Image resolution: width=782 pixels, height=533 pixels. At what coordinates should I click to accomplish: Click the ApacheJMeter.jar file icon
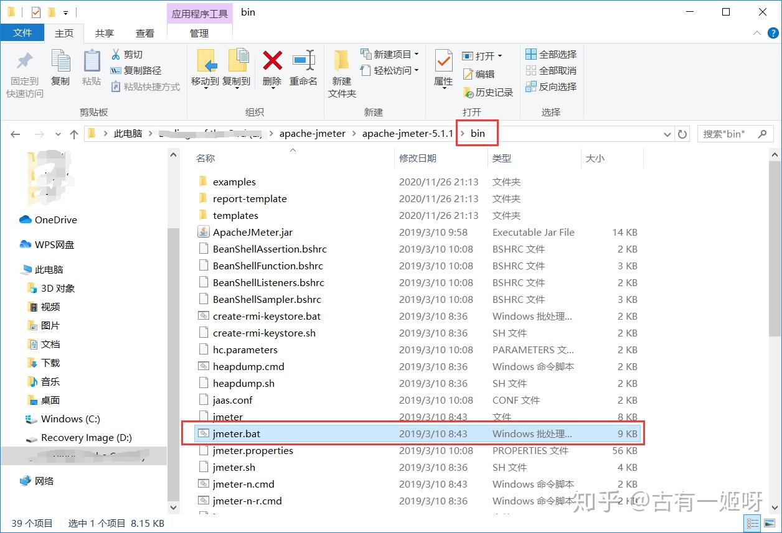(203, 232)
